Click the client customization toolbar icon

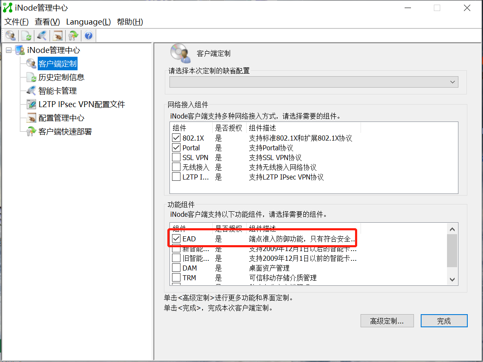point(11,36)
